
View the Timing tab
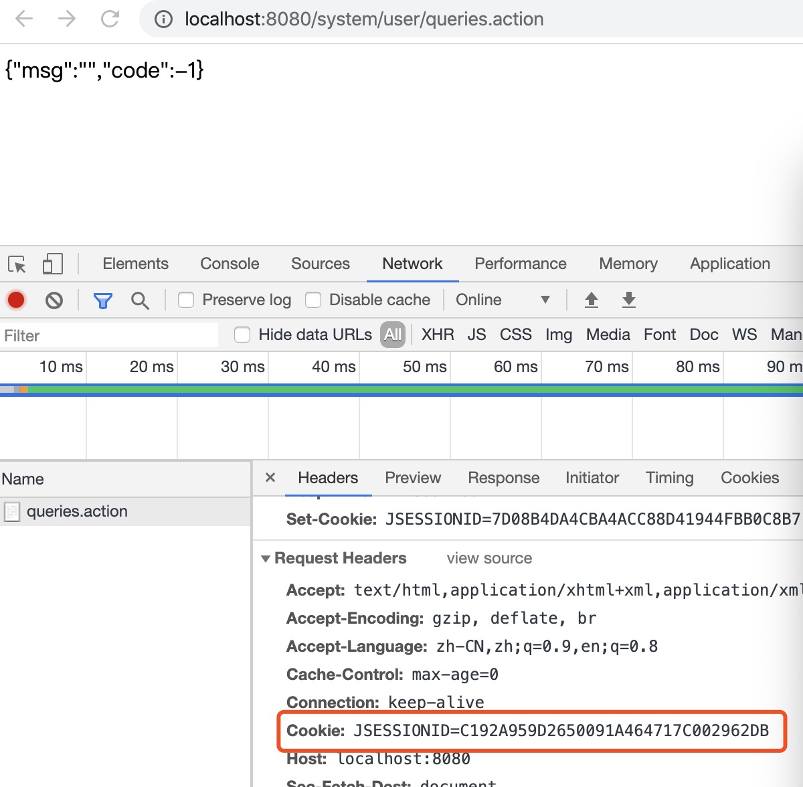tap(670, 478)
